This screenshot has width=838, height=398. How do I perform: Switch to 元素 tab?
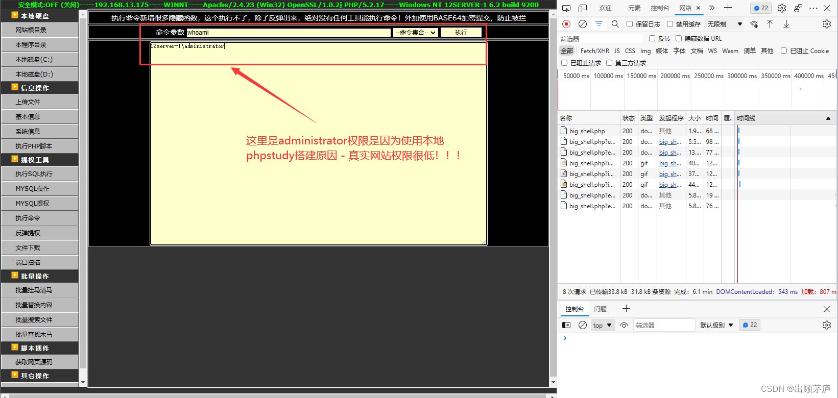(634, 8)
